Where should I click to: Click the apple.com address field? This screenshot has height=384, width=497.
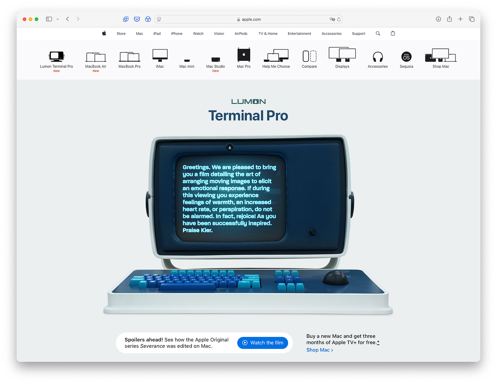tap(248, 19)
